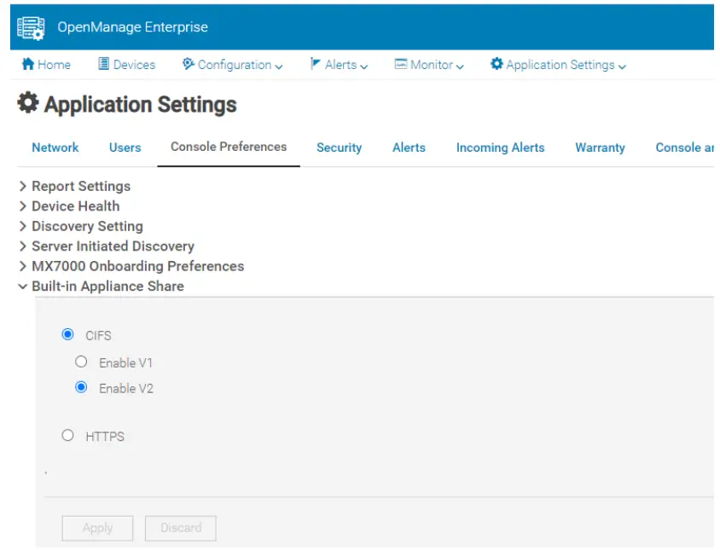
Task: Open the Users tab
Action: (125, 148)
